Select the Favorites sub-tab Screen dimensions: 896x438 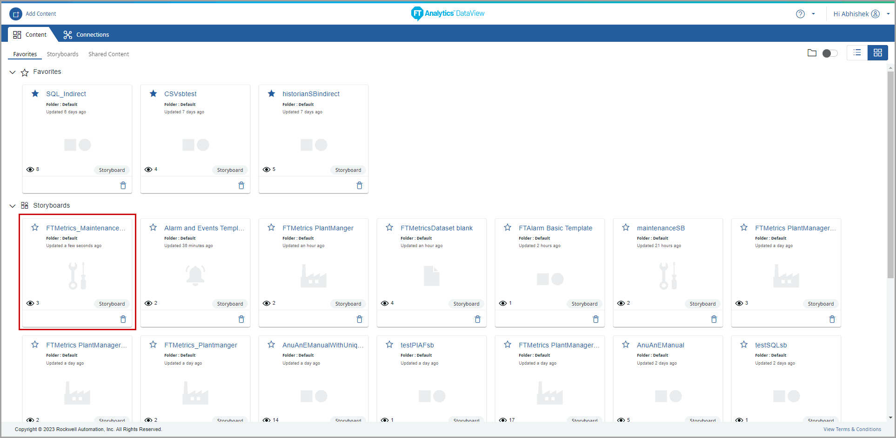(x=25, y=54)
